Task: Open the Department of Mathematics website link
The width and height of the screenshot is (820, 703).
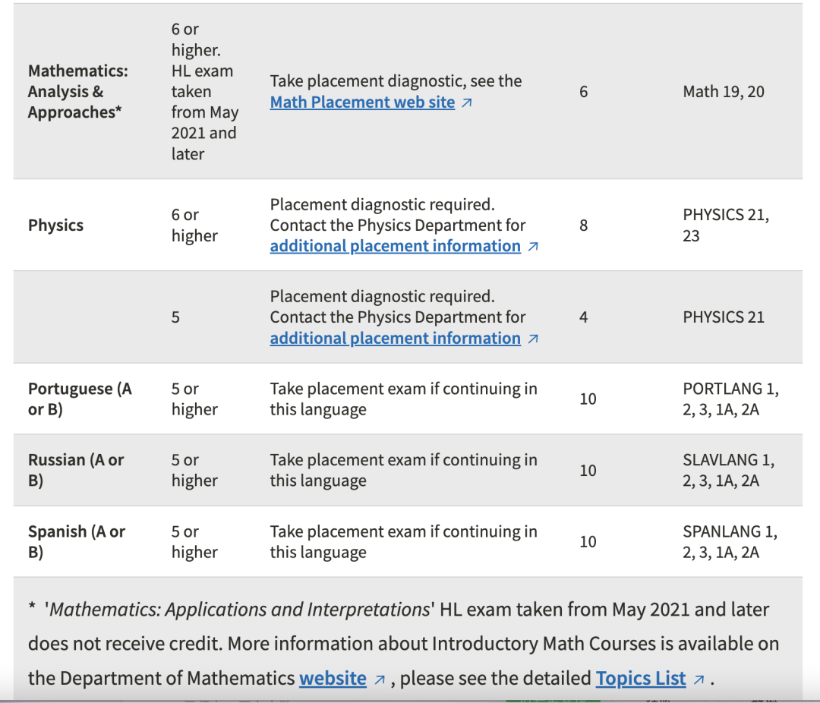Action: pyautogui.click(x=333, y=678)
